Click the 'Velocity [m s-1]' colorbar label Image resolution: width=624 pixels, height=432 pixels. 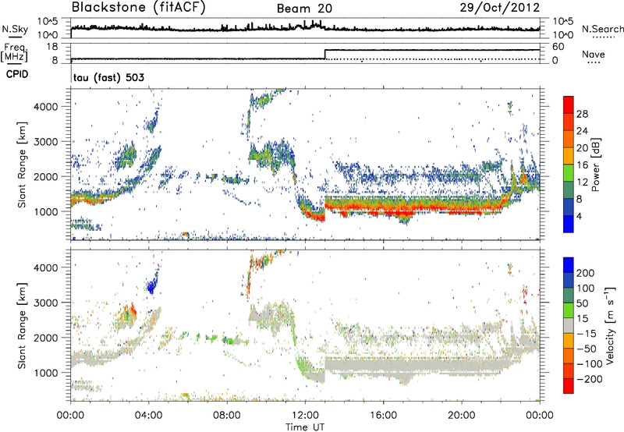click(x=609, y=325)
